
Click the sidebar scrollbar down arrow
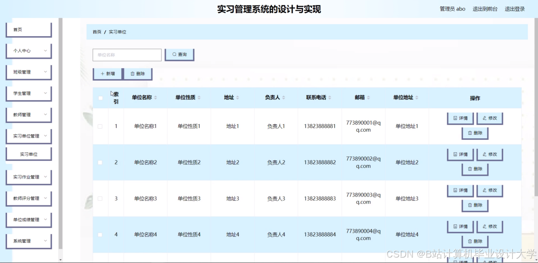[x=60, y=260]
